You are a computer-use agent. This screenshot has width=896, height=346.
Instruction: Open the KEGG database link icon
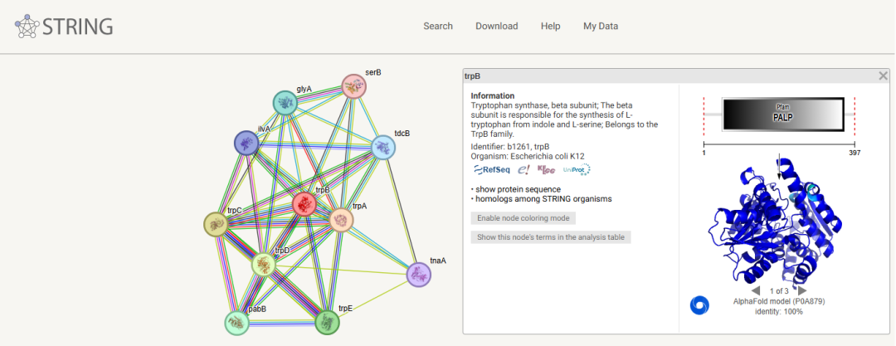pyautogui.click(x=546, y=169)
